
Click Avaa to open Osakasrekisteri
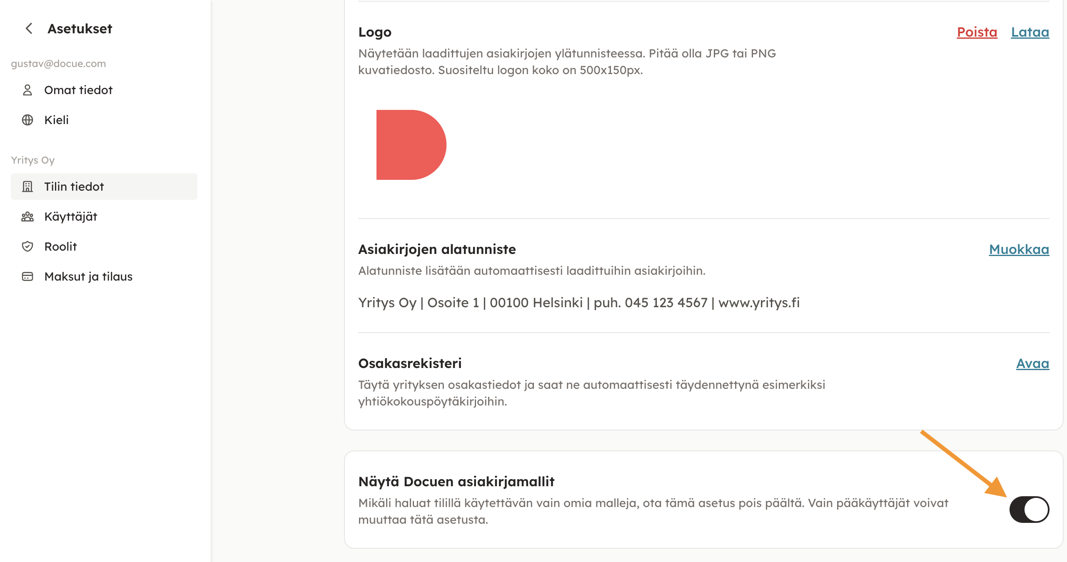click(x=1032, y=364)
